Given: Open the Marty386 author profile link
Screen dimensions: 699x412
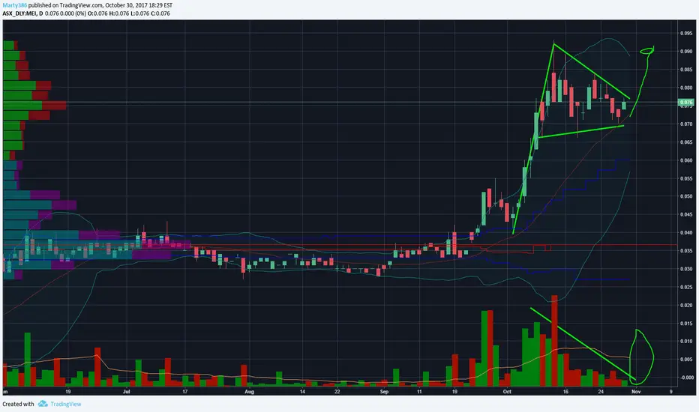Looking at the screenshot, I should [x=14, y=5].
